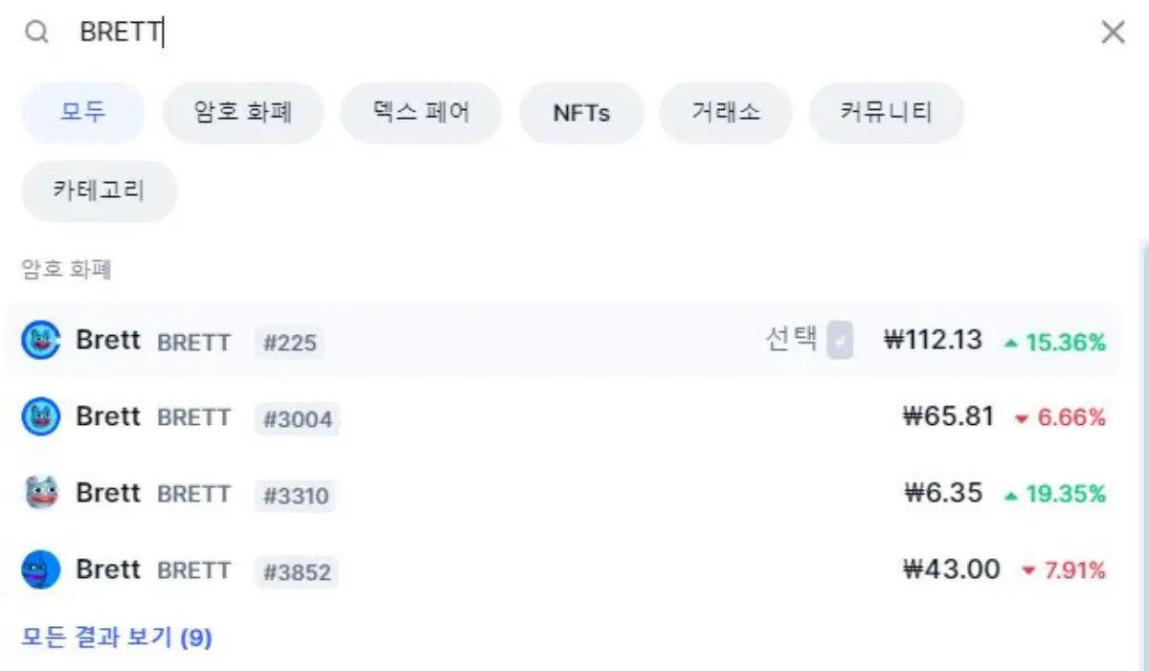
Task: Open the 덱스 페어 filter
Action: [x=419, y=112]
